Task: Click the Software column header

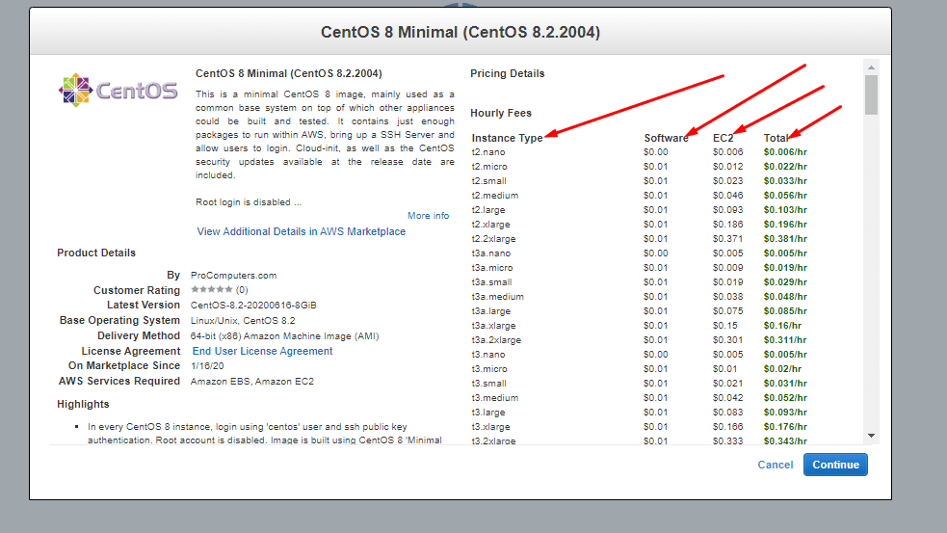Action: pos(666,138)
